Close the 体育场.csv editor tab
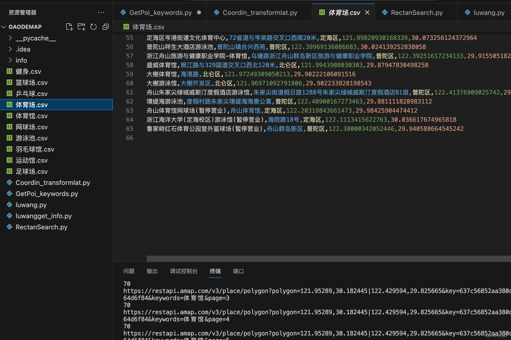Image resolution: width=511 pixels, height=340 pixels. pyautogui.click(x=367, y=13)
